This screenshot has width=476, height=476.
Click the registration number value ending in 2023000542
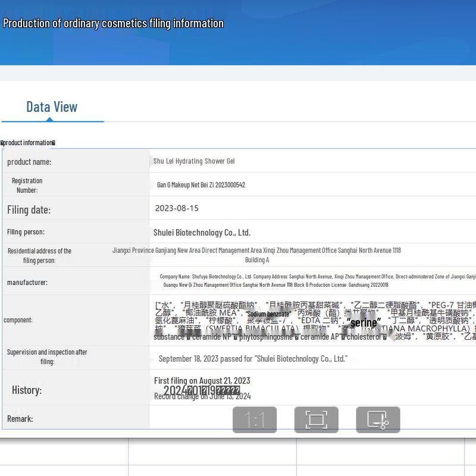click(x=201, y=185)
